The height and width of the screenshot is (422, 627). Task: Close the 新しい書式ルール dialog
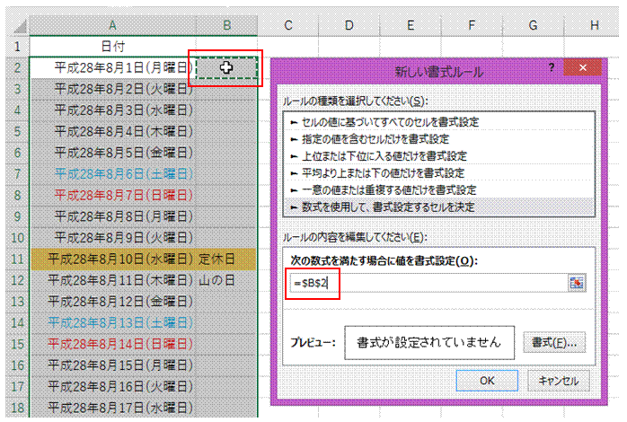point(583,67)
